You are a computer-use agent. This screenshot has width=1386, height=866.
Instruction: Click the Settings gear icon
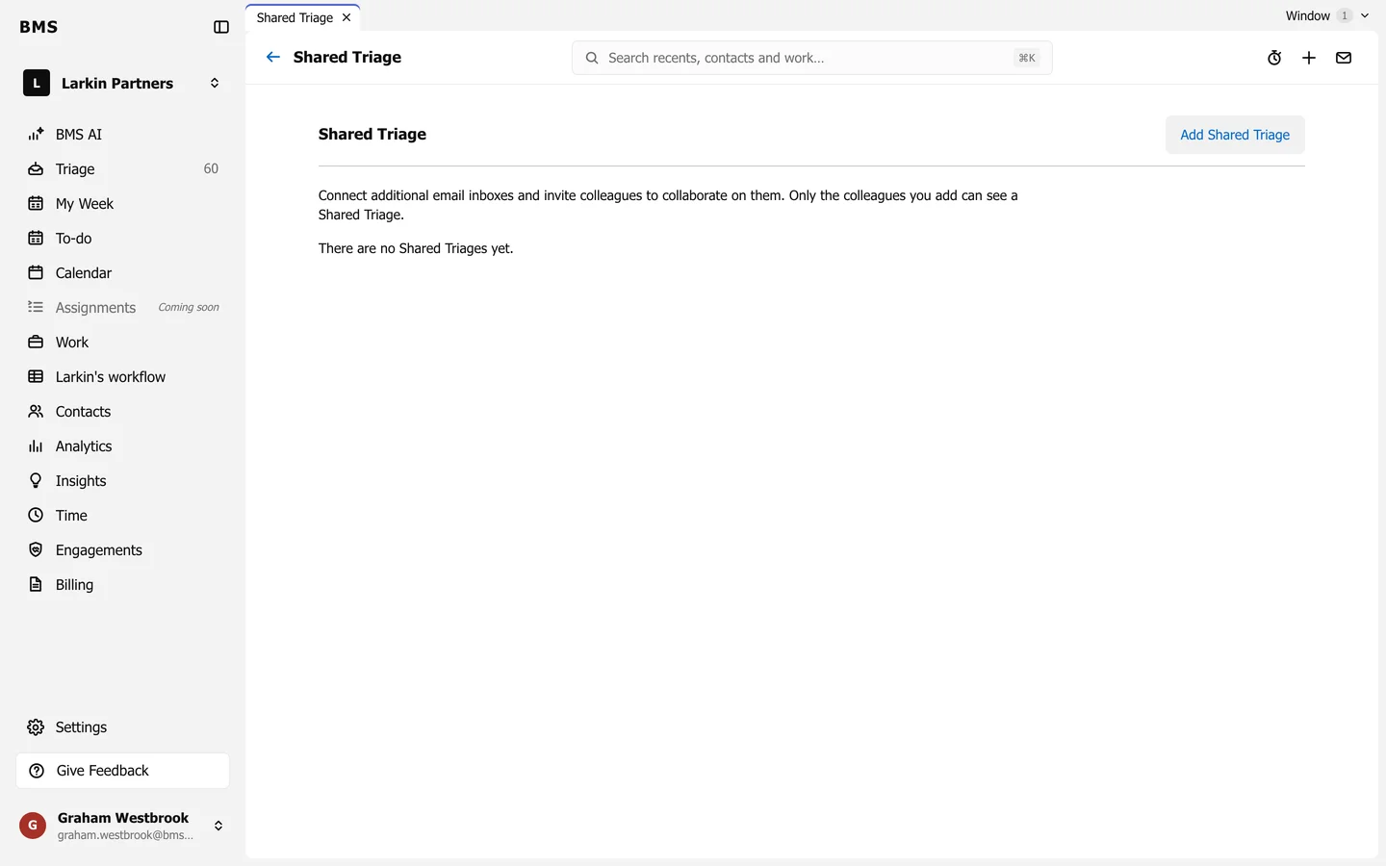click(36, 727)
